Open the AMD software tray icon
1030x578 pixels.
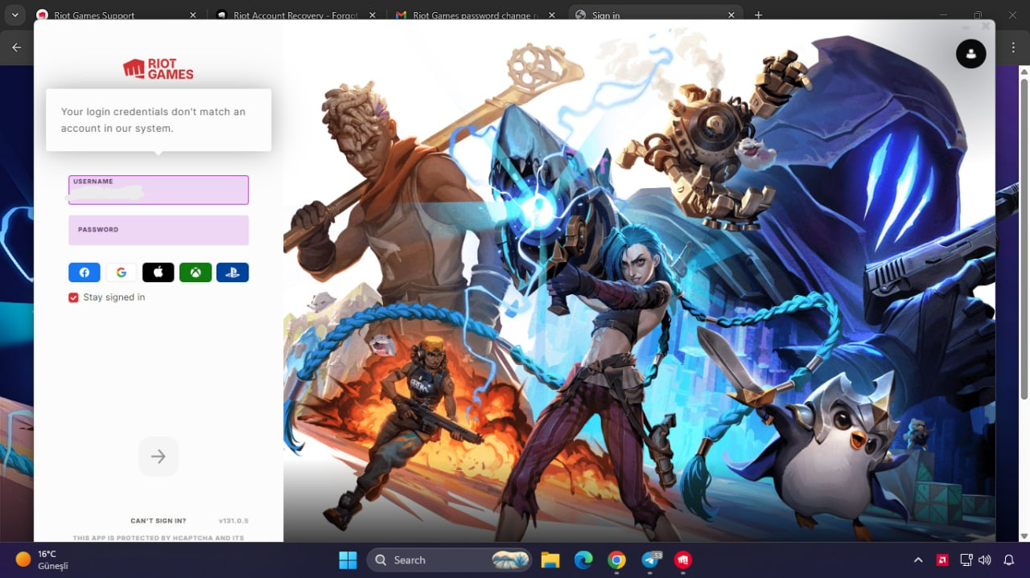tap(942, 560)
